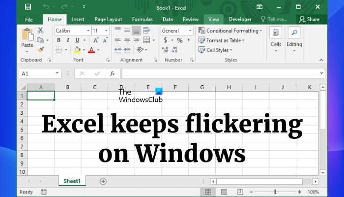Open Font Color dropdown arrow
Viewport: 344px width, 197px height.
point(98,50)
